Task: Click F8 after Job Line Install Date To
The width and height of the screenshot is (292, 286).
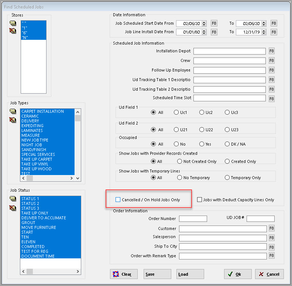Action: tap(274, 32)
